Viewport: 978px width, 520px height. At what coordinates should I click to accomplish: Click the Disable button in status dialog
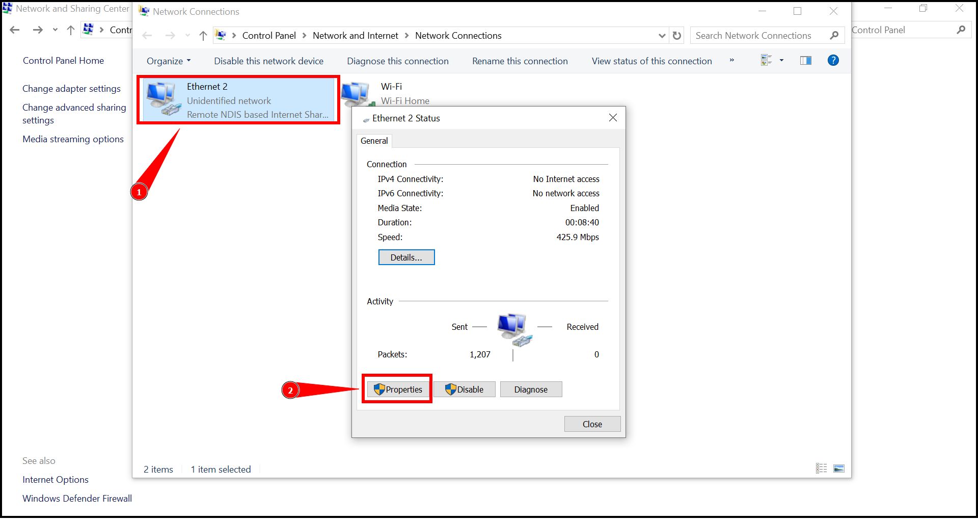point(464,389)
